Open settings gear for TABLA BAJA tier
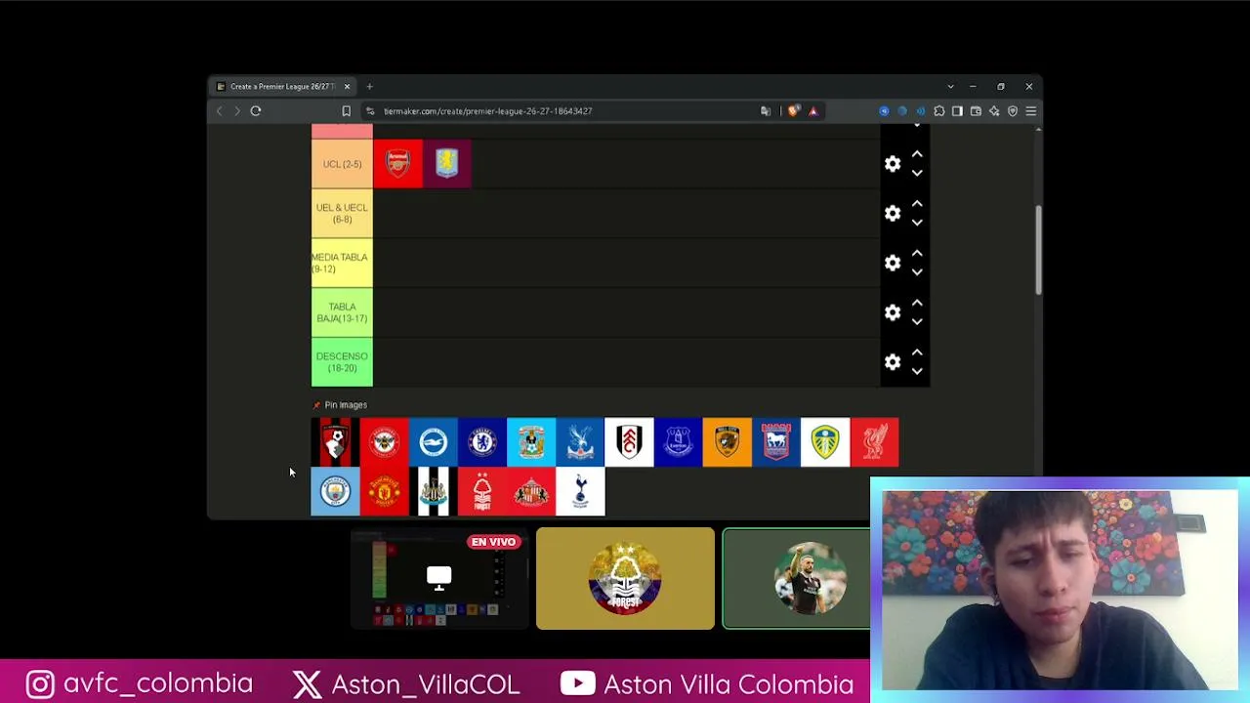This screenshot has width=1250, height=703. point(893,312)
